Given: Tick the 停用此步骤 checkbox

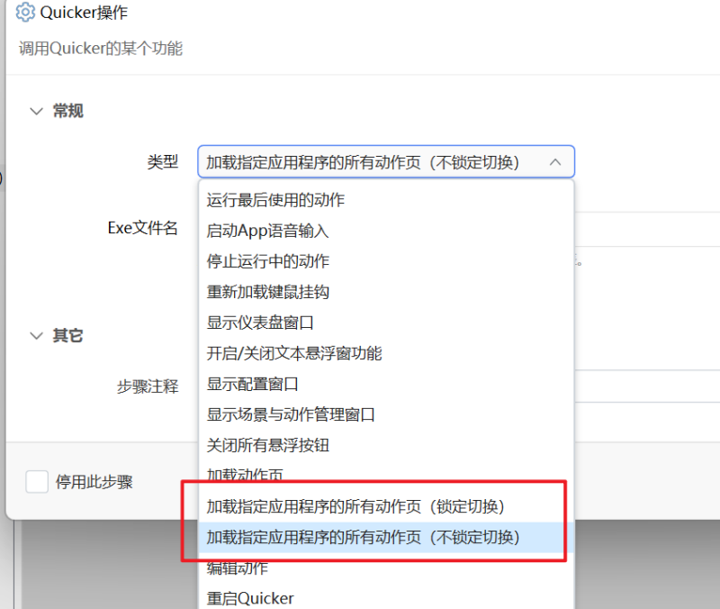Looking at the screenshot, I should click(x=37, y=482).
